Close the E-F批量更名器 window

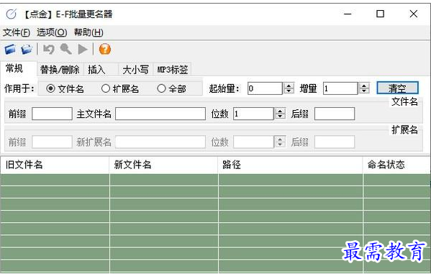pos(414,14)
